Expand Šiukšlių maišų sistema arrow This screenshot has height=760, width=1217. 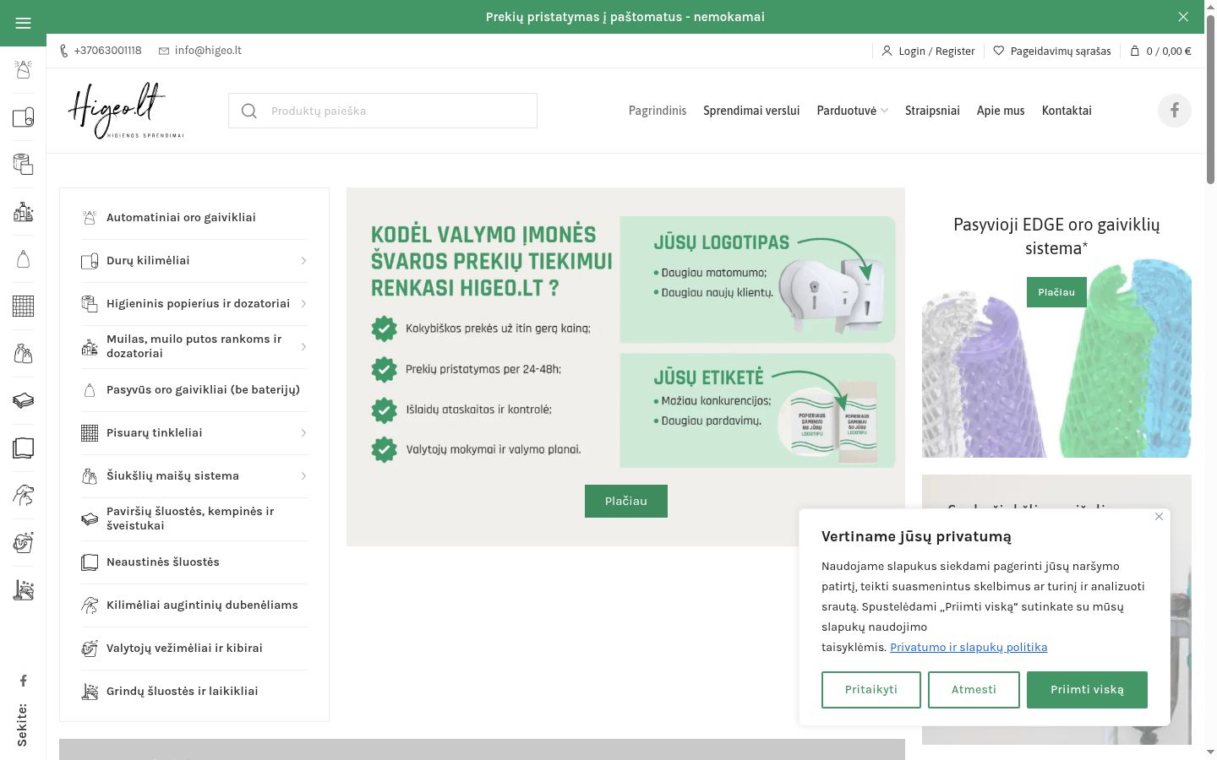[x=303, y=476]
